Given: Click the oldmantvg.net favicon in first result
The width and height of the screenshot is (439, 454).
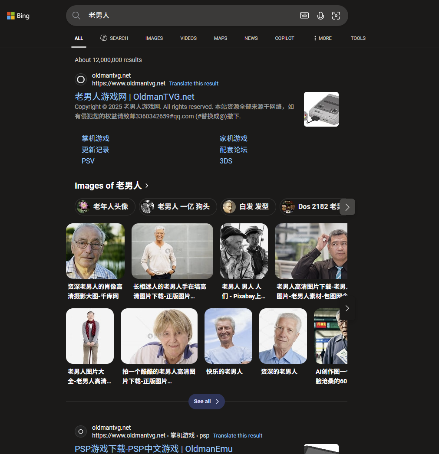Looking at the screenshot, I should pos(81,79).
